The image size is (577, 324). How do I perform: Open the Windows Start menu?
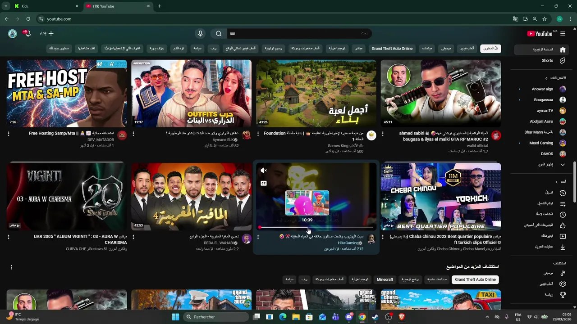[176, 317]
